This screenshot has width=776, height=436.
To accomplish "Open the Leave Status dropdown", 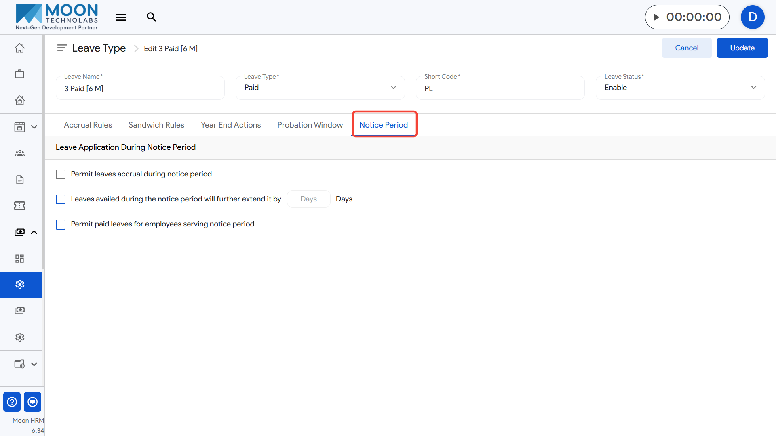I will click(680, 88).
